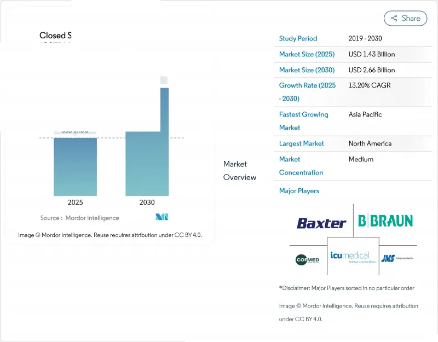Open the JMS company logo
The image size is (438, 342).
point(397,258)
